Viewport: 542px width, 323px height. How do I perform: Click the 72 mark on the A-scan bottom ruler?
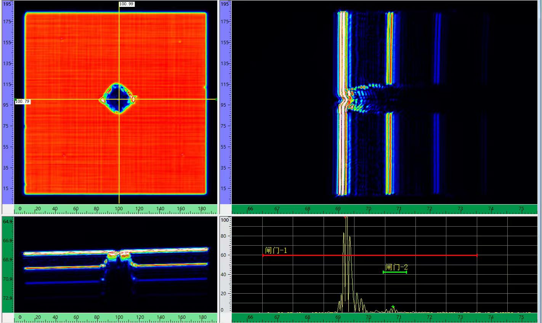pyautogui.click(x=430, y=317)
